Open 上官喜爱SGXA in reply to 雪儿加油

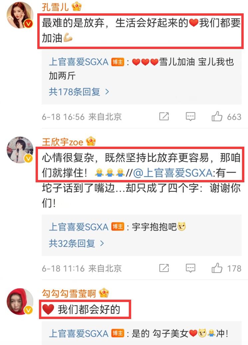tap(79, 62)
